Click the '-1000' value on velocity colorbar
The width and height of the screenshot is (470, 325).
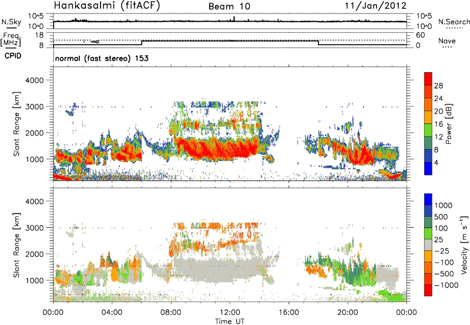tap(446, 285)
